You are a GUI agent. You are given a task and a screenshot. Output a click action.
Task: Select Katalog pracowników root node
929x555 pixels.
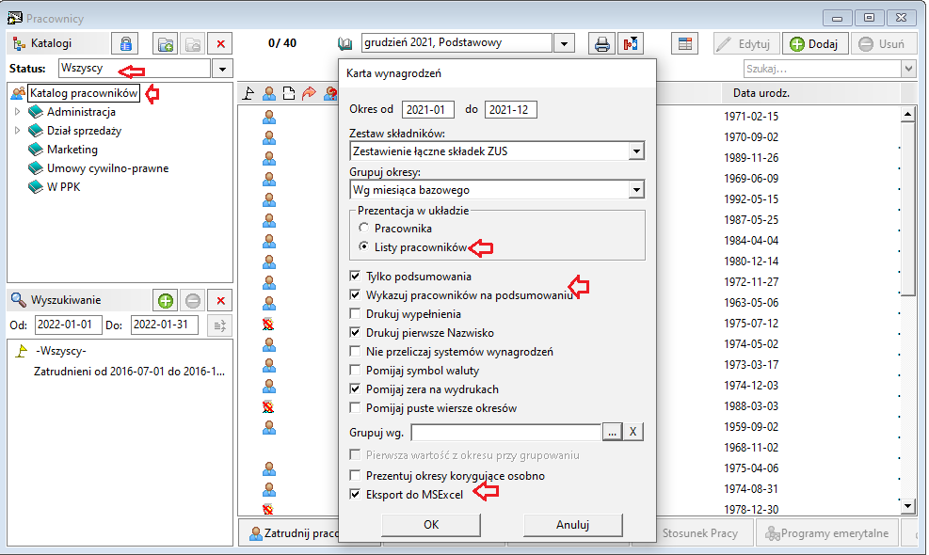point(84,93)
